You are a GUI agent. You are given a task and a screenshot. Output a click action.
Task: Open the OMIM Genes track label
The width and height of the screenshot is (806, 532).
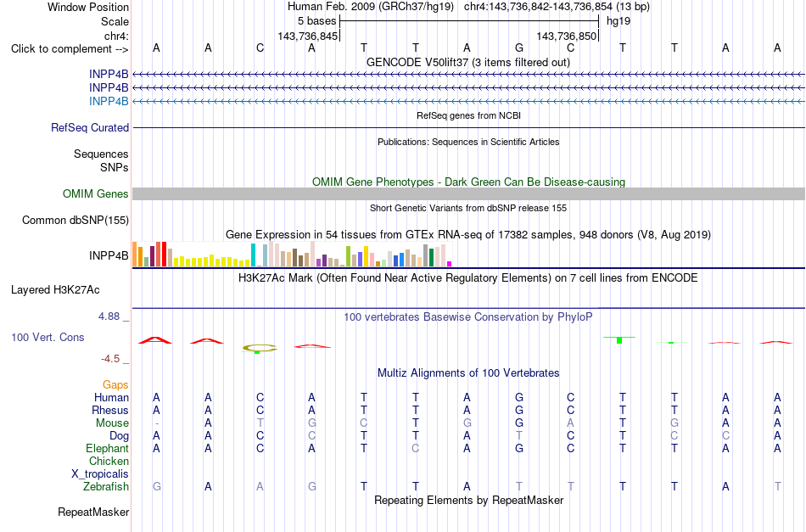click(x=96, y=193)
